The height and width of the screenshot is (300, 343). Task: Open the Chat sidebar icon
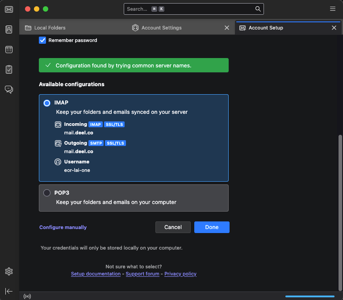[x=8, y=89]
